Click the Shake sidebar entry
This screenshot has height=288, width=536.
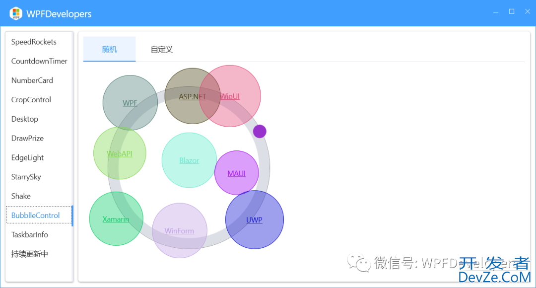click(x=39, y=196)
